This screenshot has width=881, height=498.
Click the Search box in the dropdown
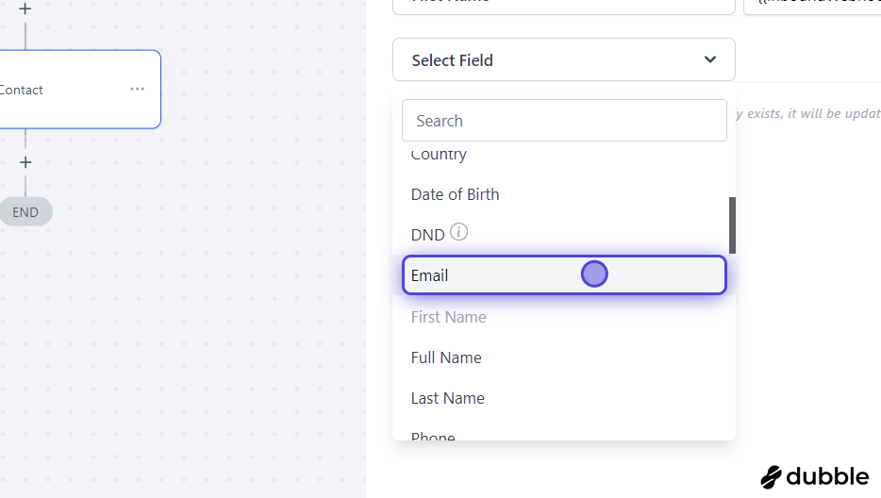(x=564, y=121)
